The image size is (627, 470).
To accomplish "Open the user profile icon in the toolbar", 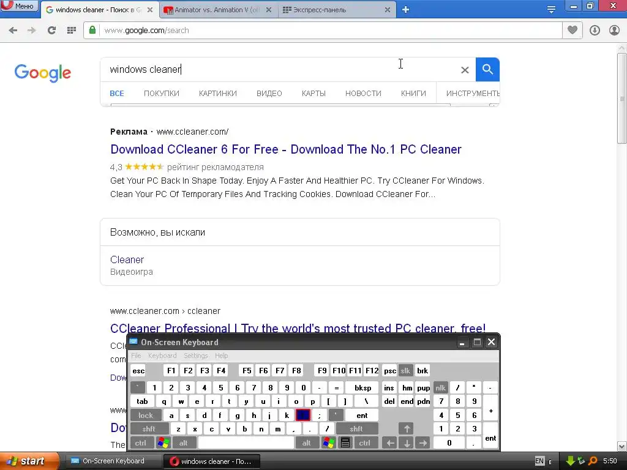I will coord(614,31).
